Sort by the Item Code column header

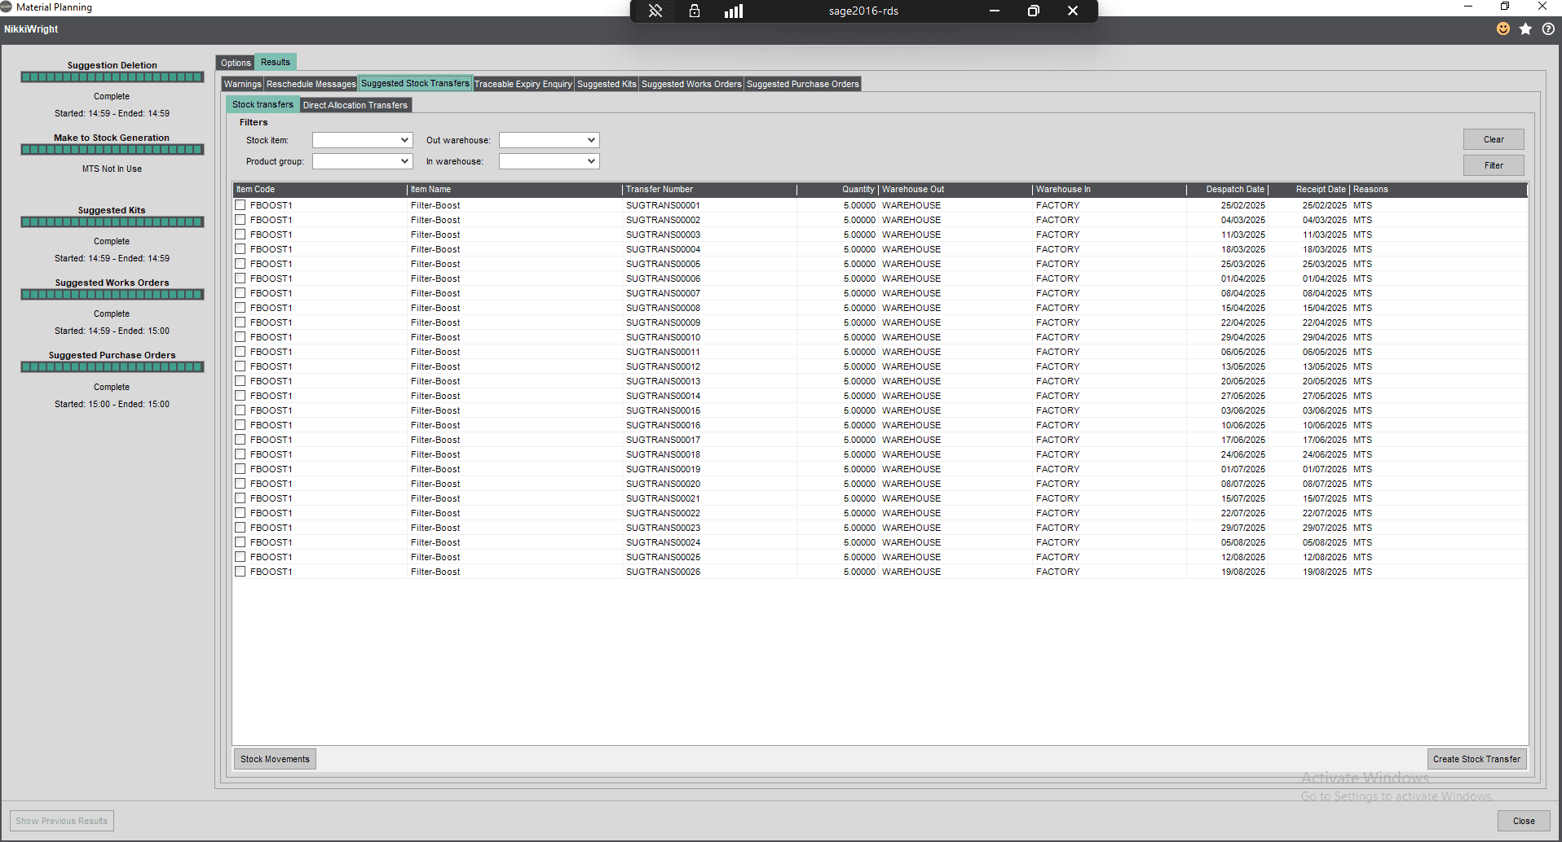point(320,189)
